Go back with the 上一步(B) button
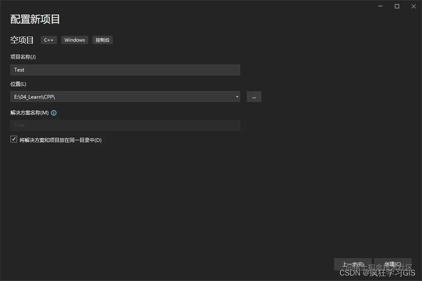422x281 pixels. click(352, 264)
